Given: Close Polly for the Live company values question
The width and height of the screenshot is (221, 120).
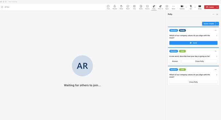Looking at the screenshot, I should 193,82.
